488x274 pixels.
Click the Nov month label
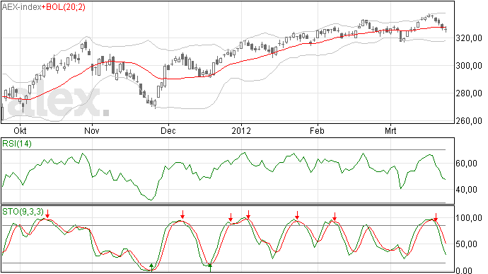[x=92, y=130]
